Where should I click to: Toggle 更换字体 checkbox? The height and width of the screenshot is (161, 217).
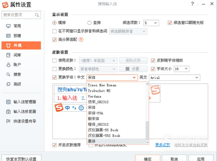[x=55, y=77]
